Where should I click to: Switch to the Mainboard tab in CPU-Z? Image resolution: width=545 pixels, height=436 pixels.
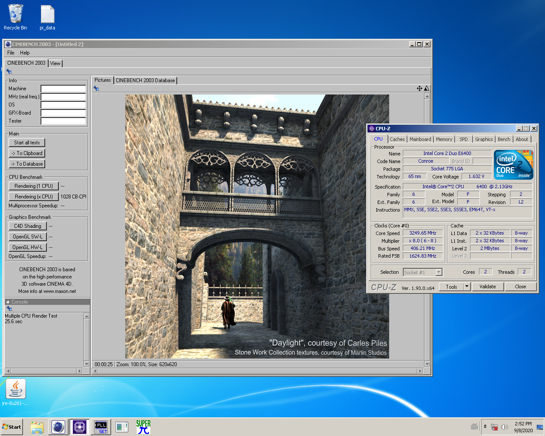pyautogui.click(x=420, y=139)
